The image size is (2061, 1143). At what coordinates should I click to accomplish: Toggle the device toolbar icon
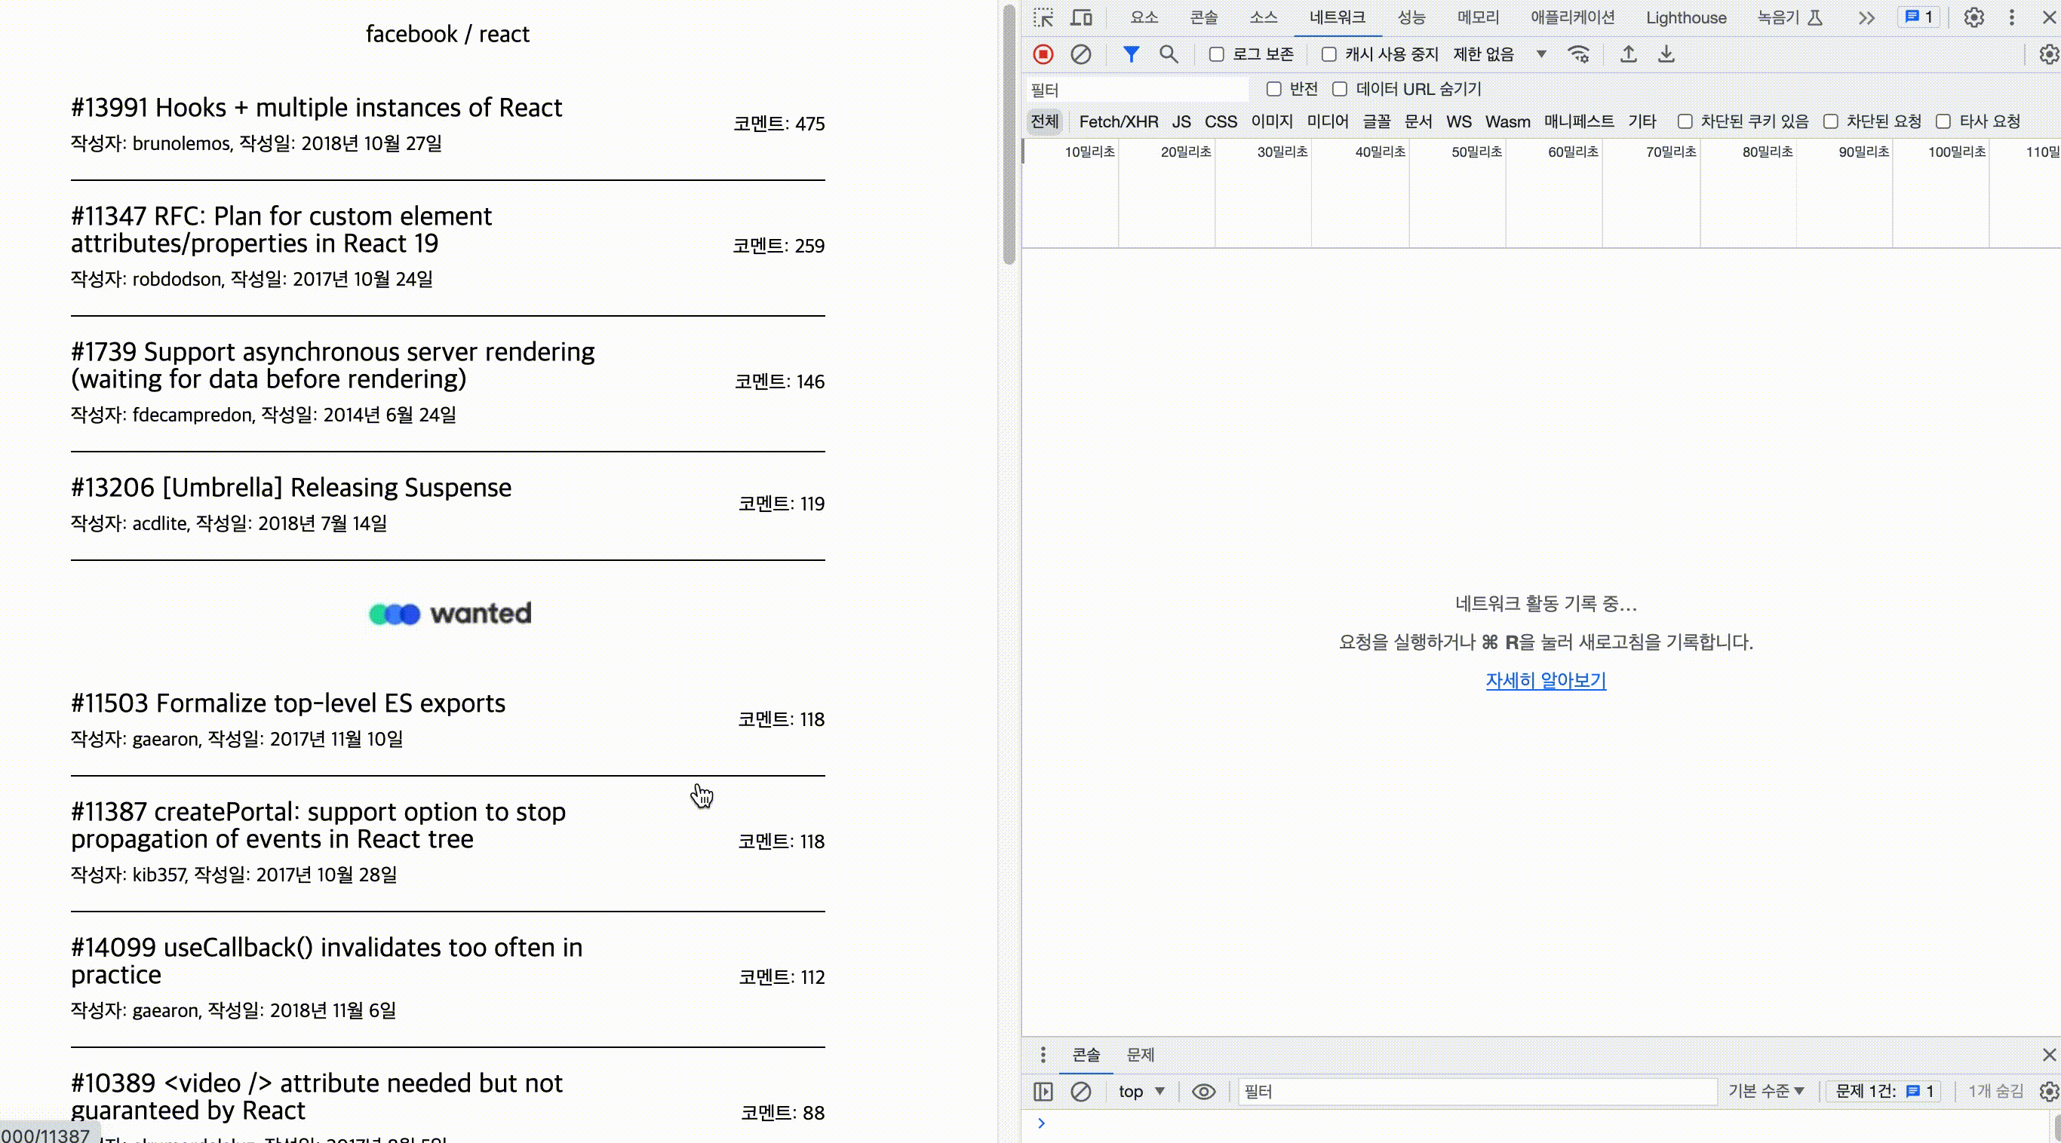coord(1082,17)
